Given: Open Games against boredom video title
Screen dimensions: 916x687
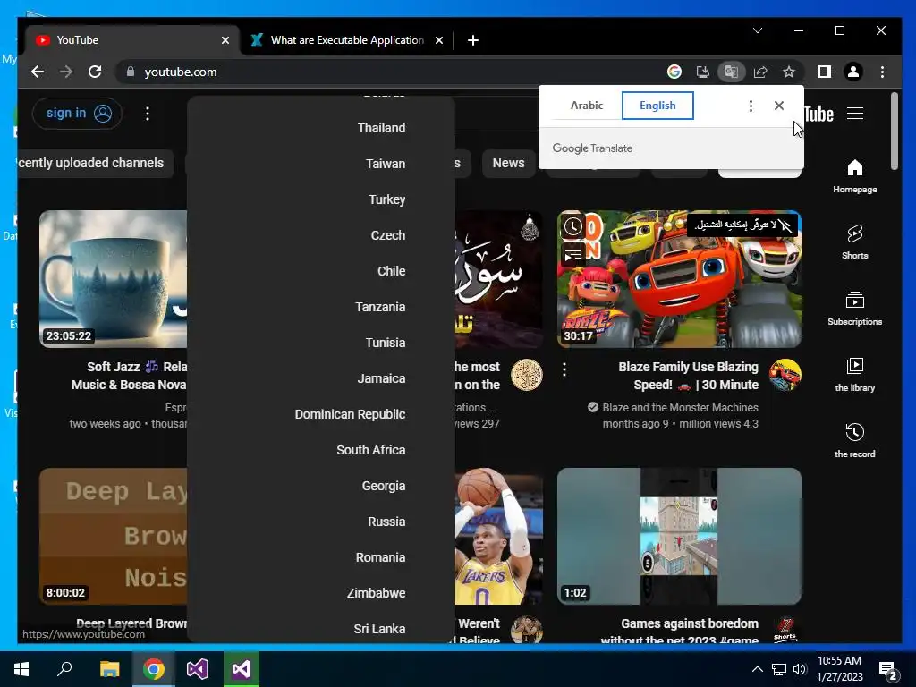Looking at the screenshot, I should pyautogui.click(x=679, y=632).
